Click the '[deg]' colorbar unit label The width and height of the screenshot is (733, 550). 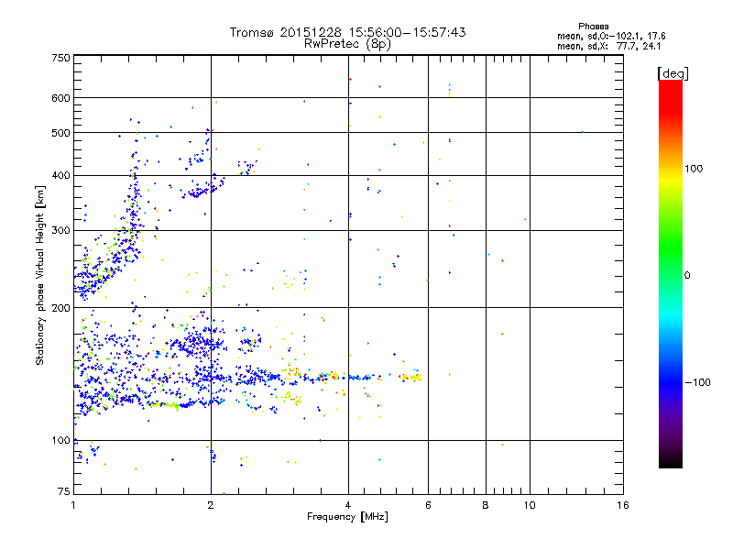click(673, 74)
